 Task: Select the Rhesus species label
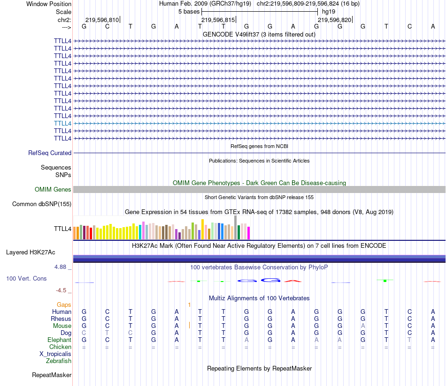click(x=61, y=319)
